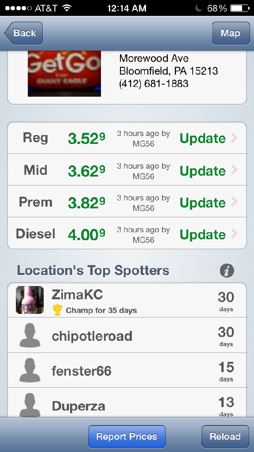
Task: Tap Update for Prem price
Action: (203, 203)
